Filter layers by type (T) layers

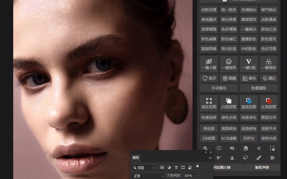[x=176, y=167]
